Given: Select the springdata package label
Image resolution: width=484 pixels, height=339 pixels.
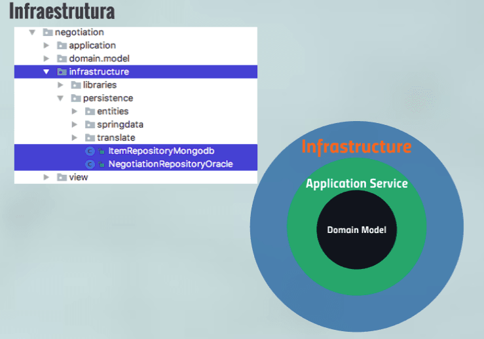Looking at the screenshot, I should 120,125.
